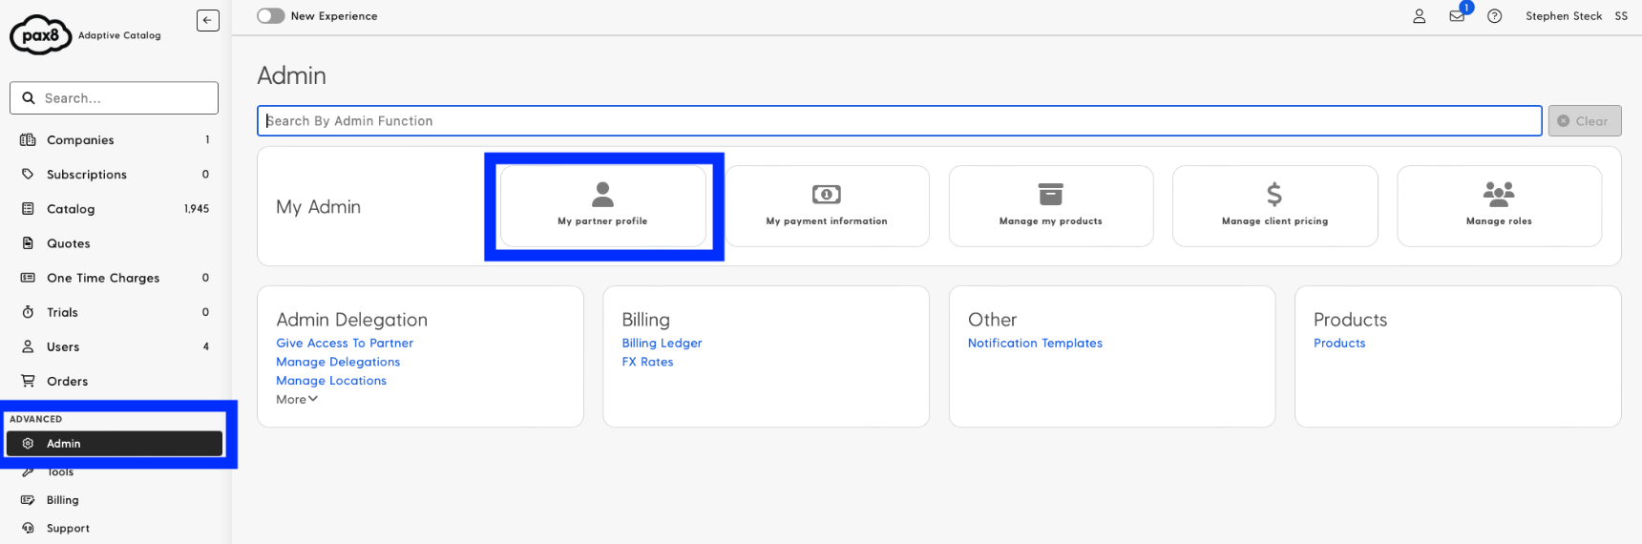The width and height of the screenshot is (1642, 544).
Task: Go to Catalog in the sidebar
Action: tap(115, 209)
